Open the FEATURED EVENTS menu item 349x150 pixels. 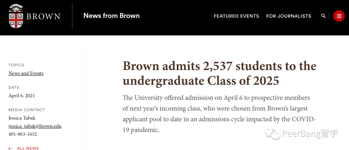tap(236, 16)
